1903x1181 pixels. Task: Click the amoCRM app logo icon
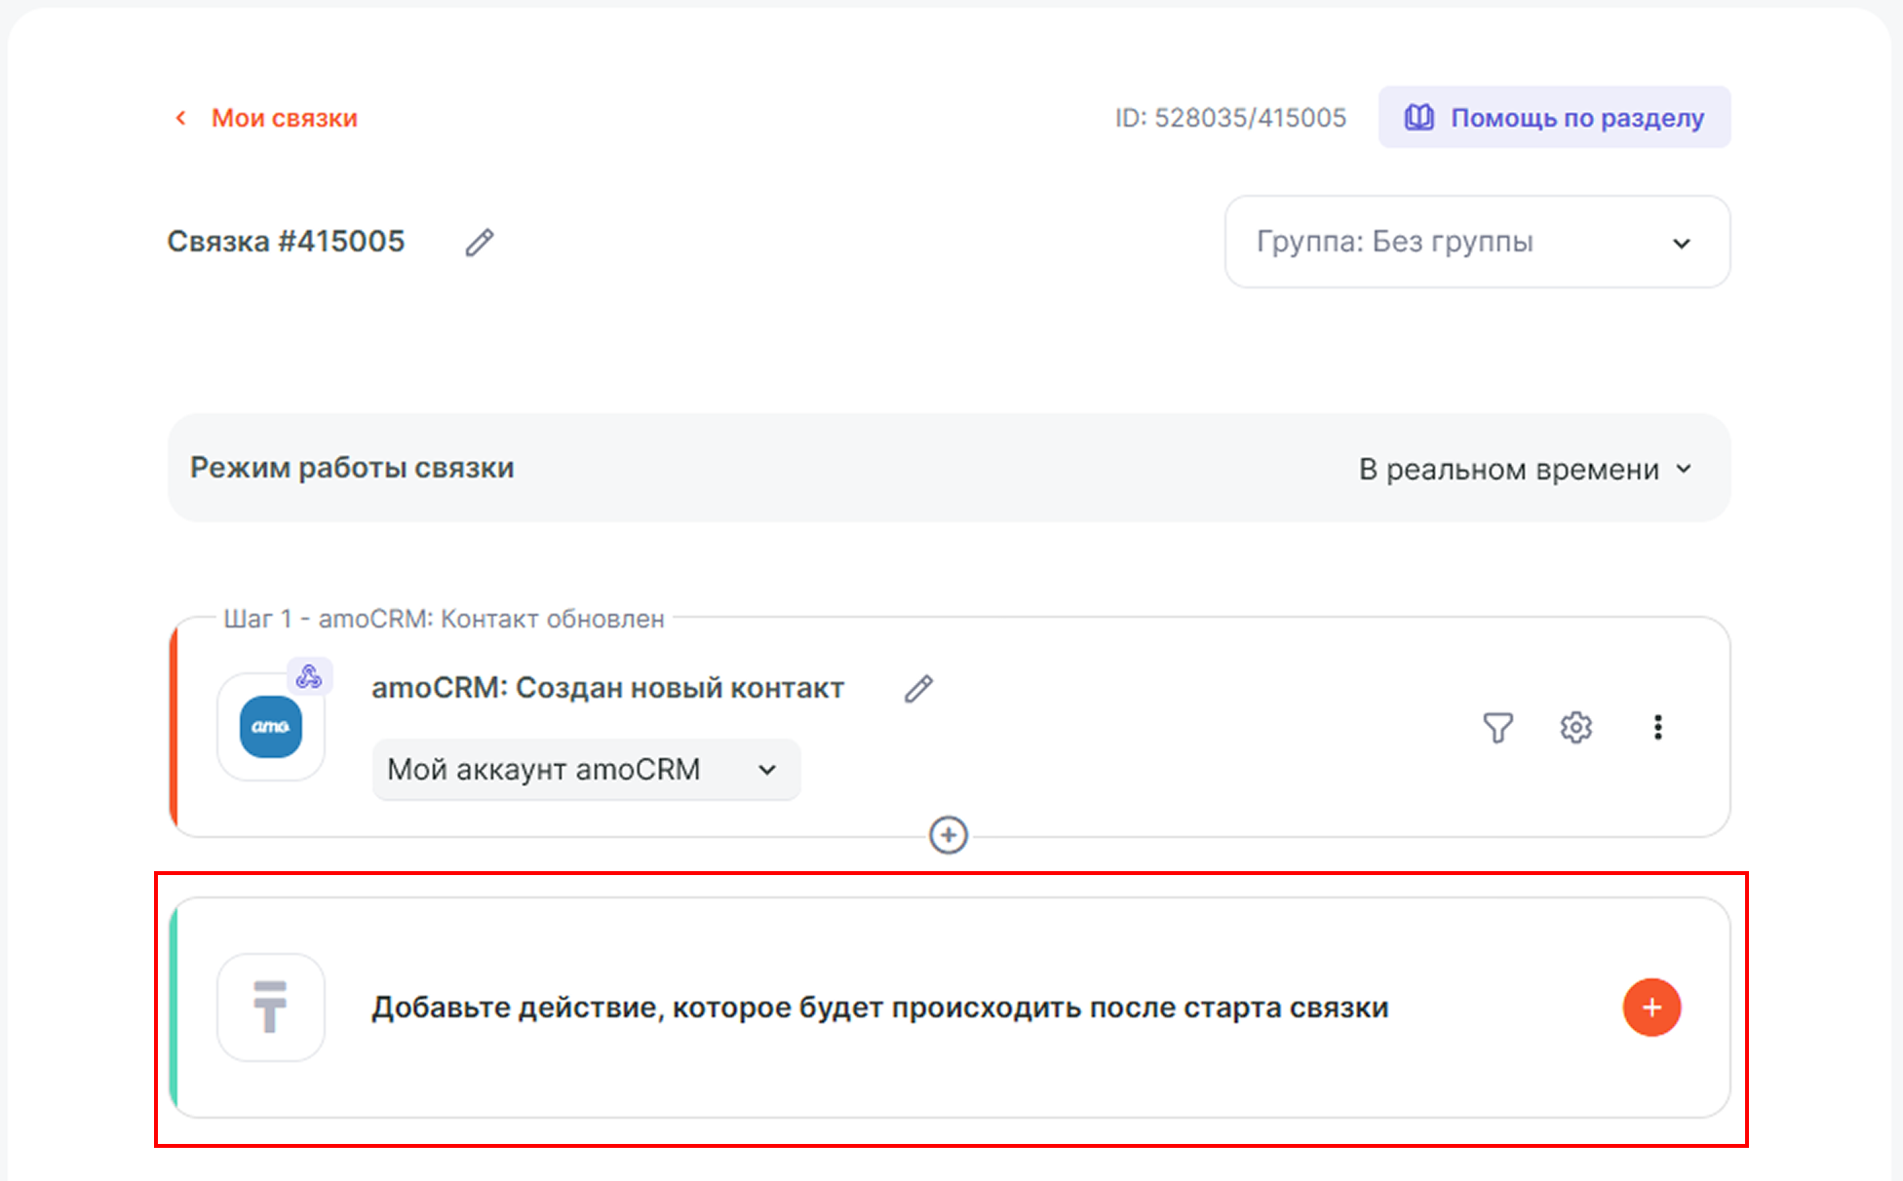tap(271, 727)
